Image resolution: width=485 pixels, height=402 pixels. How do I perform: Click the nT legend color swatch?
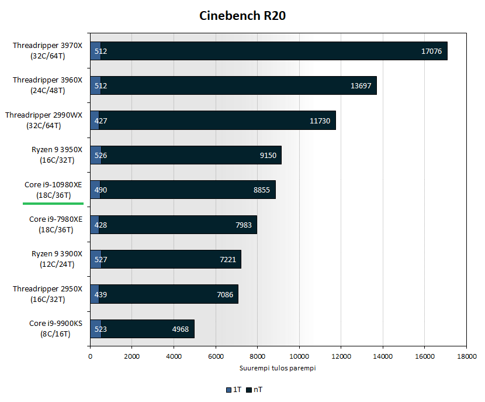pos(248,389)
